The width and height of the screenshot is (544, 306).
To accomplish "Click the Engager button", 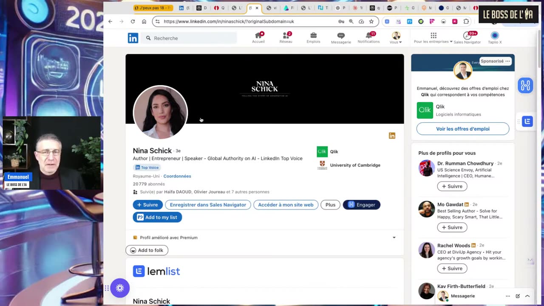I will coord(361,205).
